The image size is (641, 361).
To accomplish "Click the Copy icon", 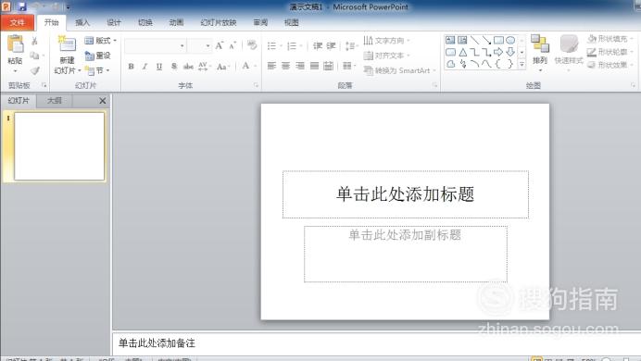I will [35, 56].
